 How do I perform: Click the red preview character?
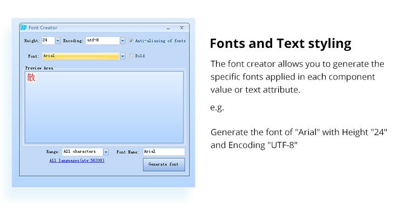tap(31, 77)
